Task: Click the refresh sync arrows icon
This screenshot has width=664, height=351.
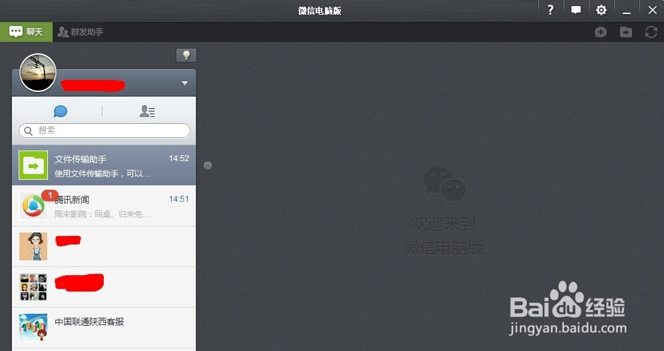Action: (x=651, y=32)
